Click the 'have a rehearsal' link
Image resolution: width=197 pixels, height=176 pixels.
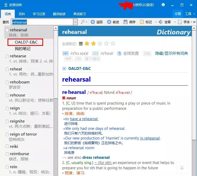point(84,119)
